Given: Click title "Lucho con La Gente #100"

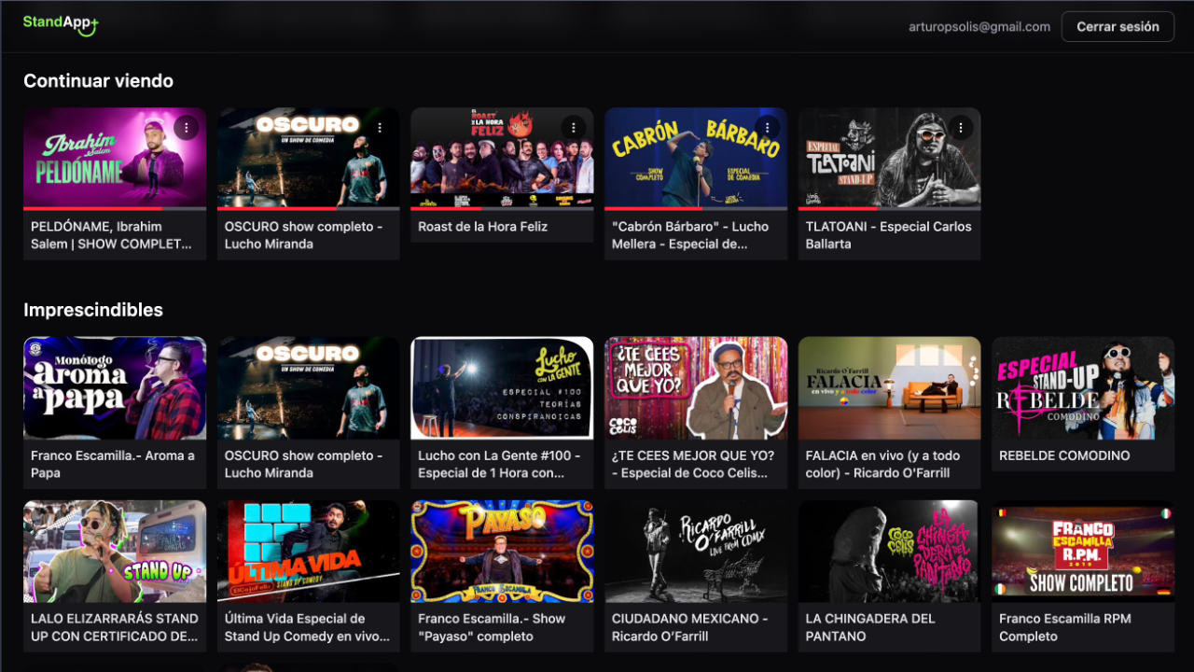Looking at the screenshot, I should coord(500,464).
